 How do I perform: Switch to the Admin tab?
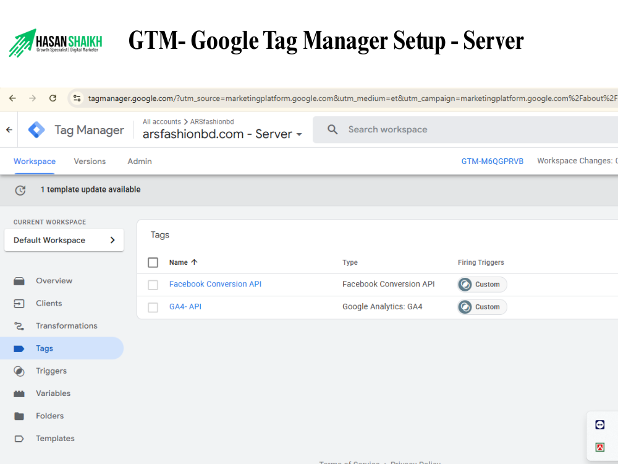140,161
